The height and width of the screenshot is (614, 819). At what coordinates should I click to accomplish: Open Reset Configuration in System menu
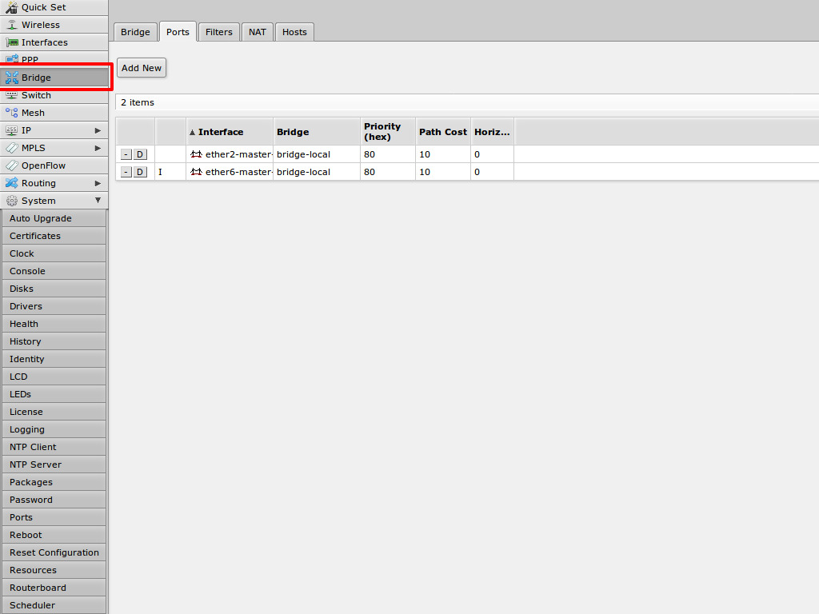(x=54, y=552)
